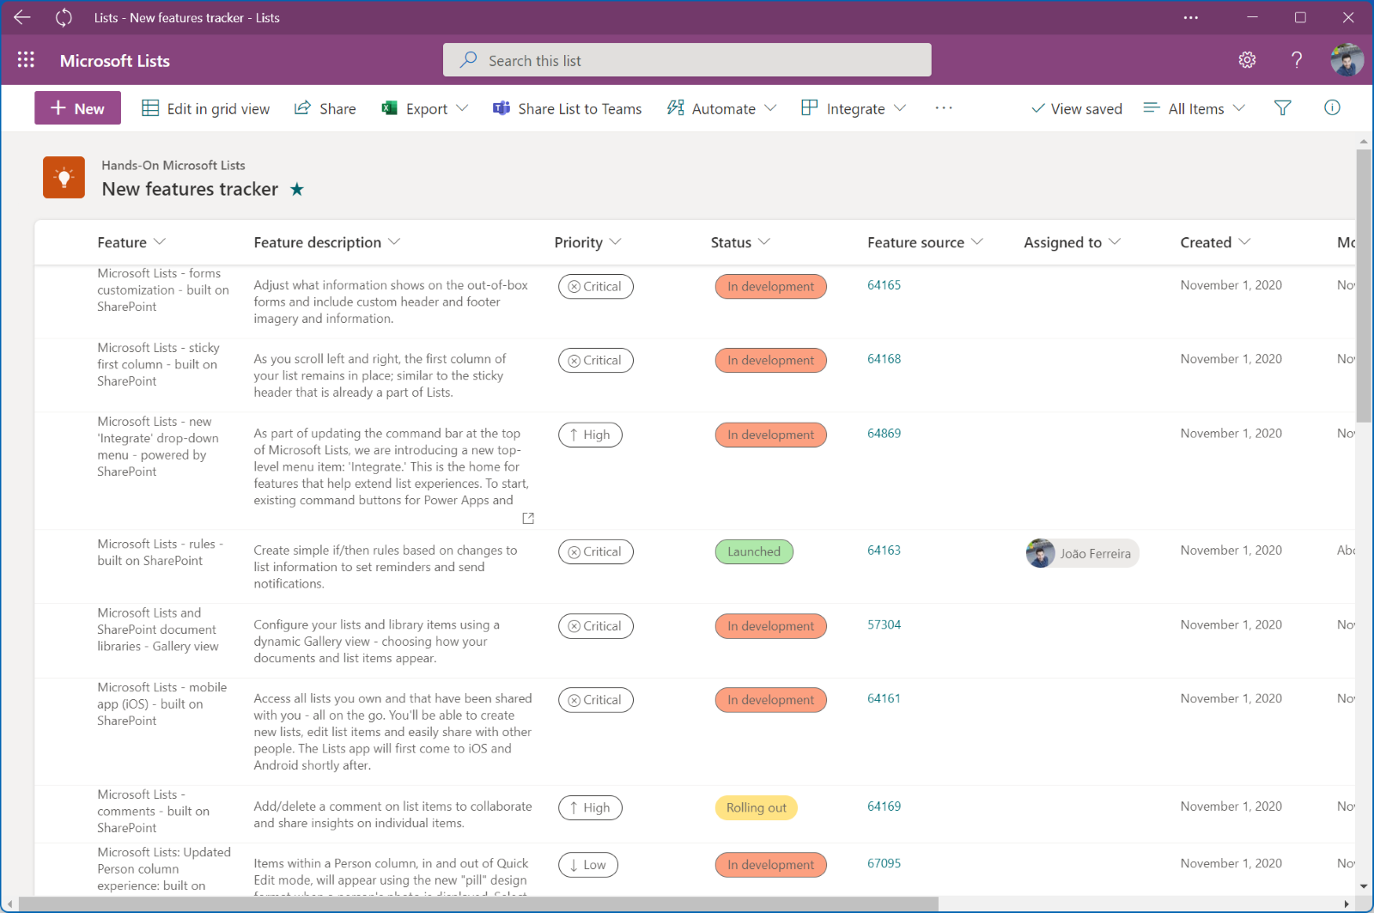The image size is (1374, 913).
Task: Click Share List to Teams
Action: 567,108
